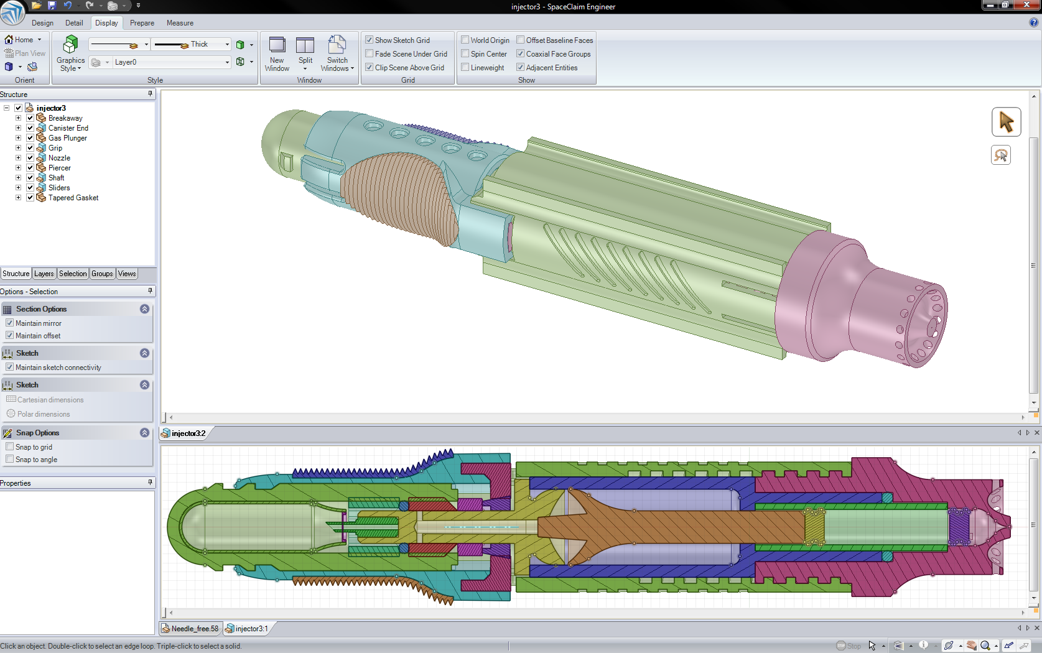Click the Home orient icon
Image resolution: width=1042 pixels, height=653 pixels.
coord(9,40)
